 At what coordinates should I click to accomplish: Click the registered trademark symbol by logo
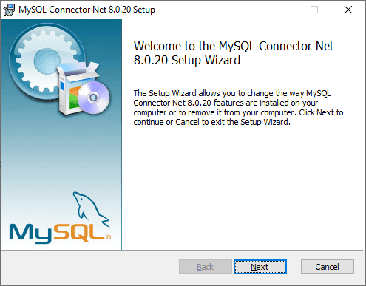tap(108, 237)
